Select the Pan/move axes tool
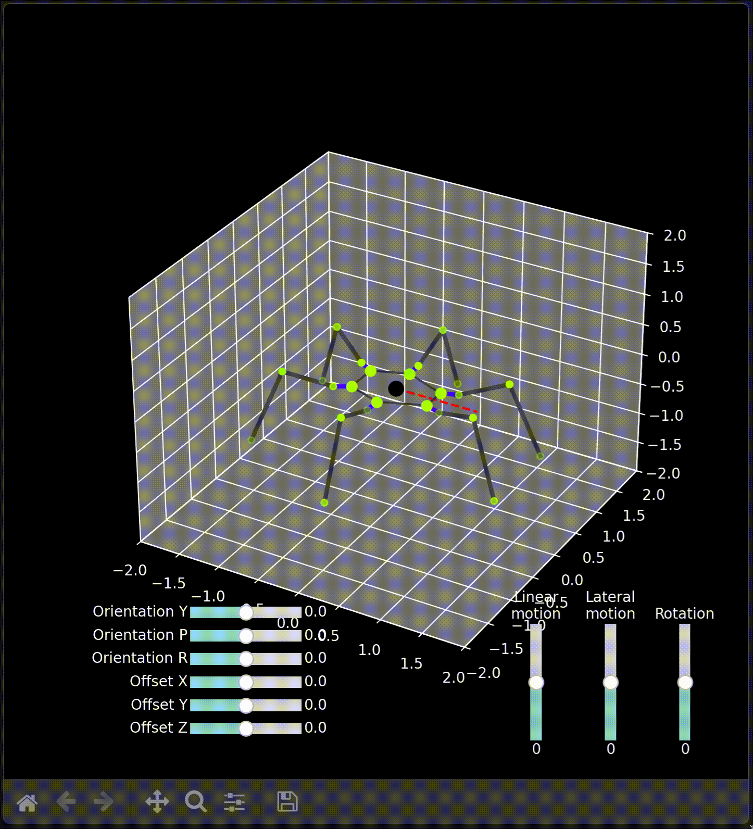The height and width of the screenshot is (829, 753). 157,802
